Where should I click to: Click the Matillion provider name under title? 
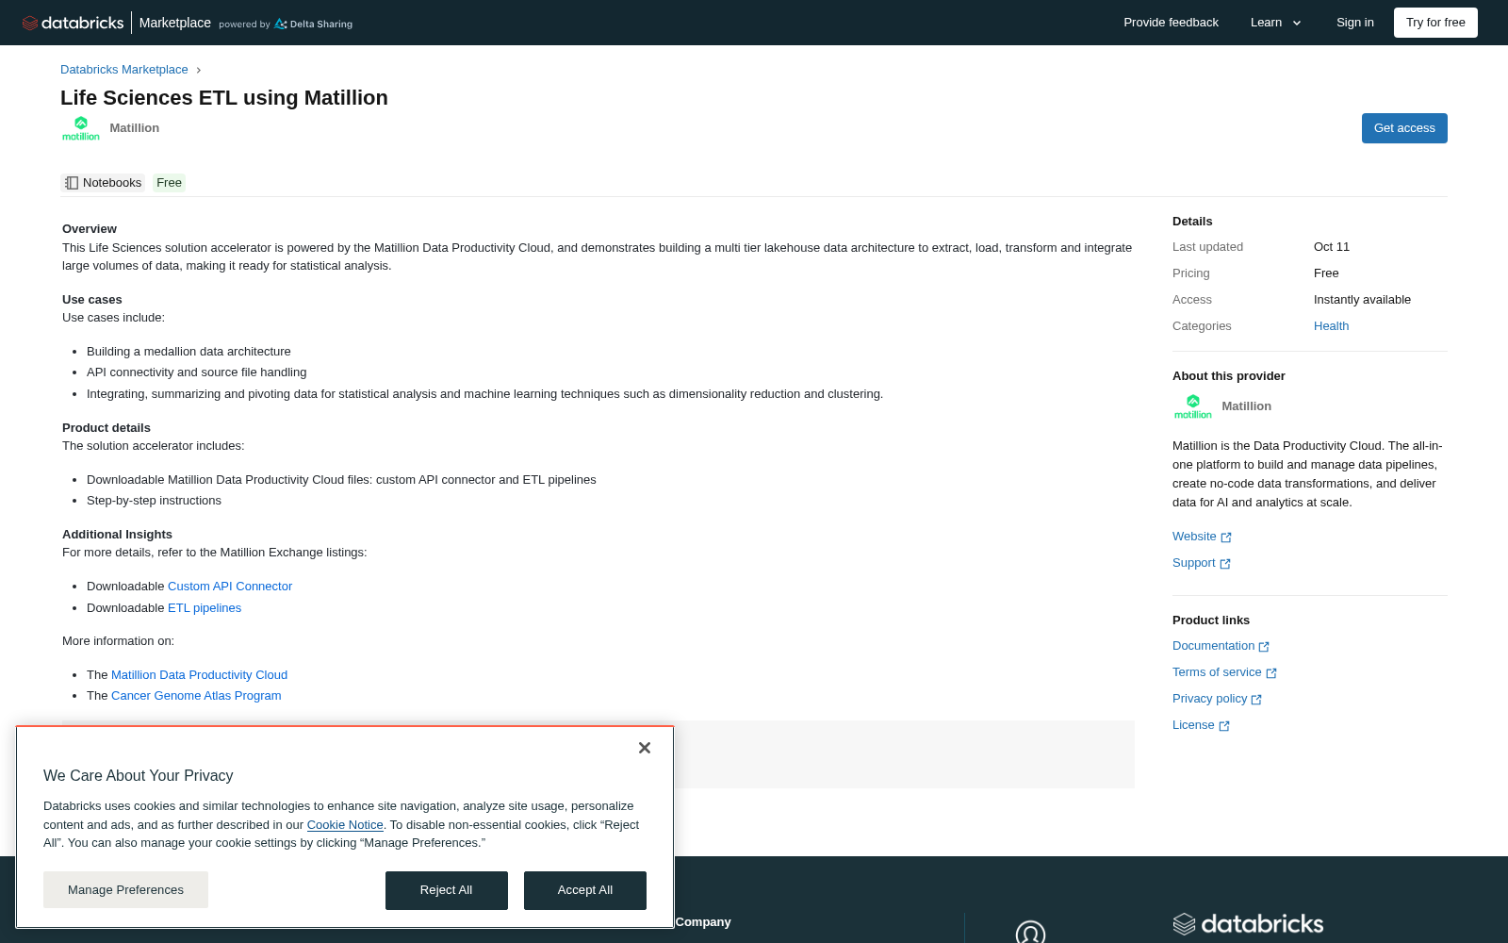(x=135, y=128)
